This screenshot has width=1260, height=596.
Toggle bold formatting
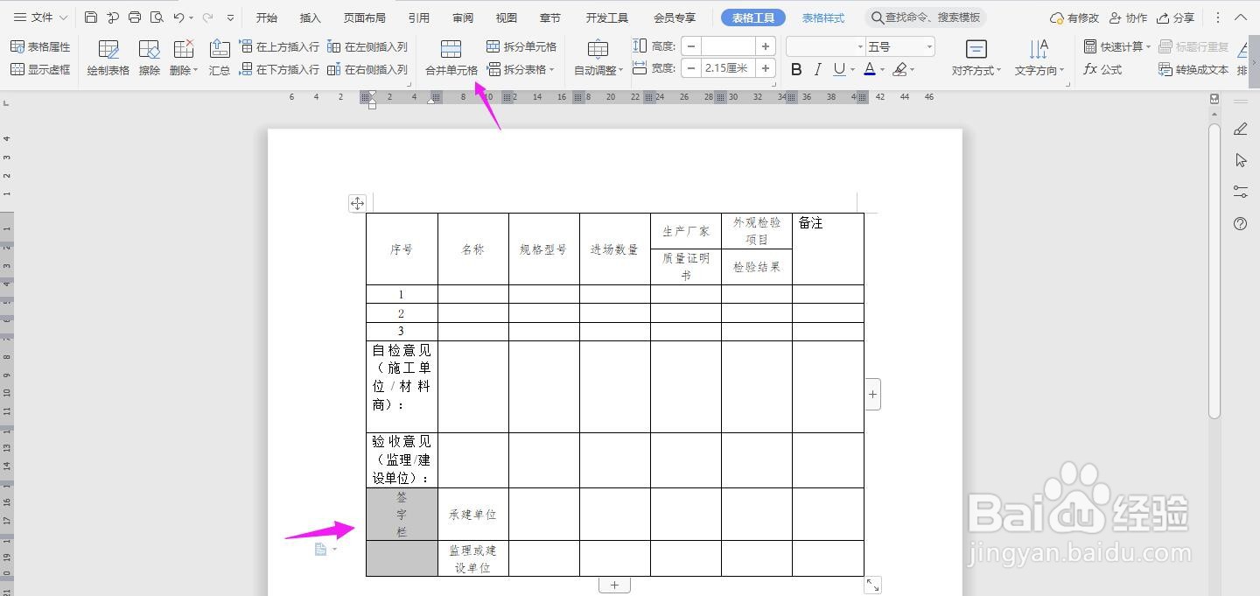coord(795,68)
